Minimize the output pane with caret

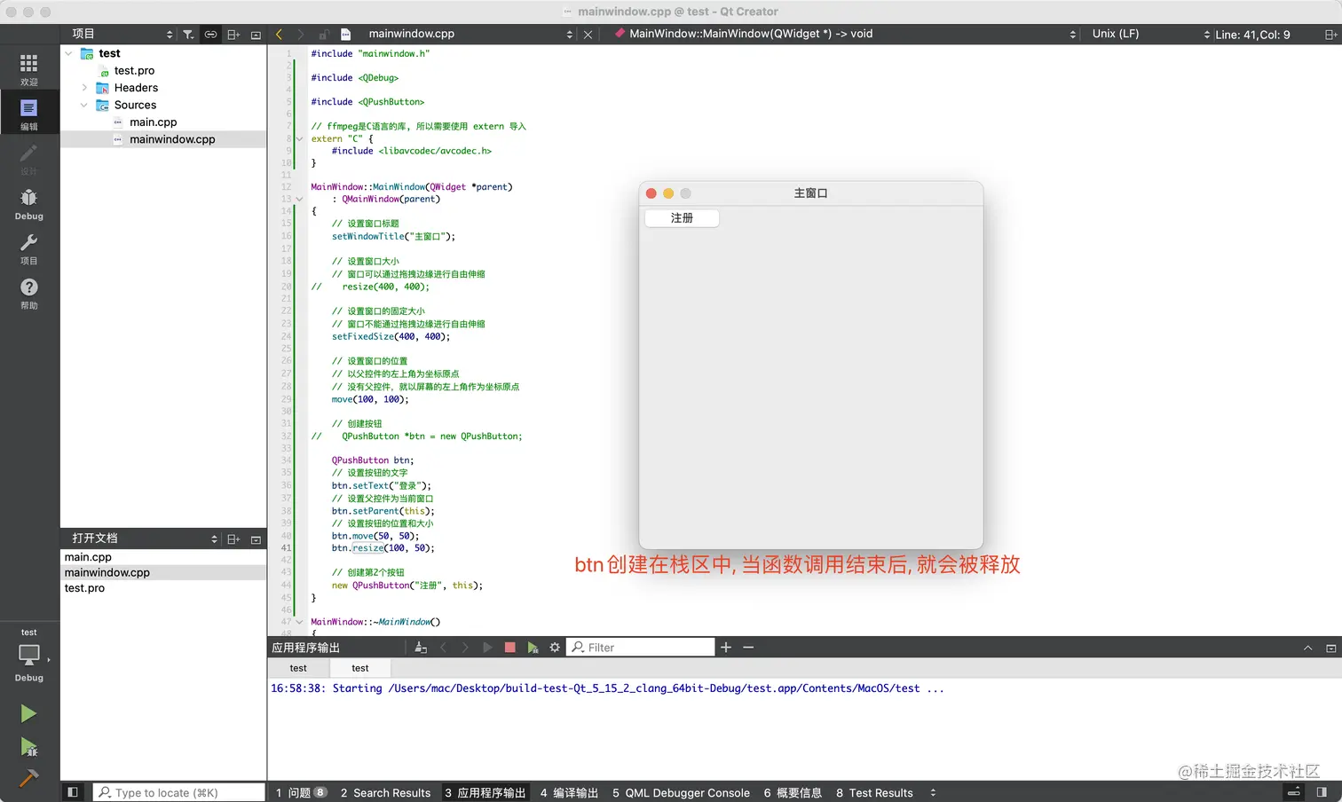point(1307,648)
